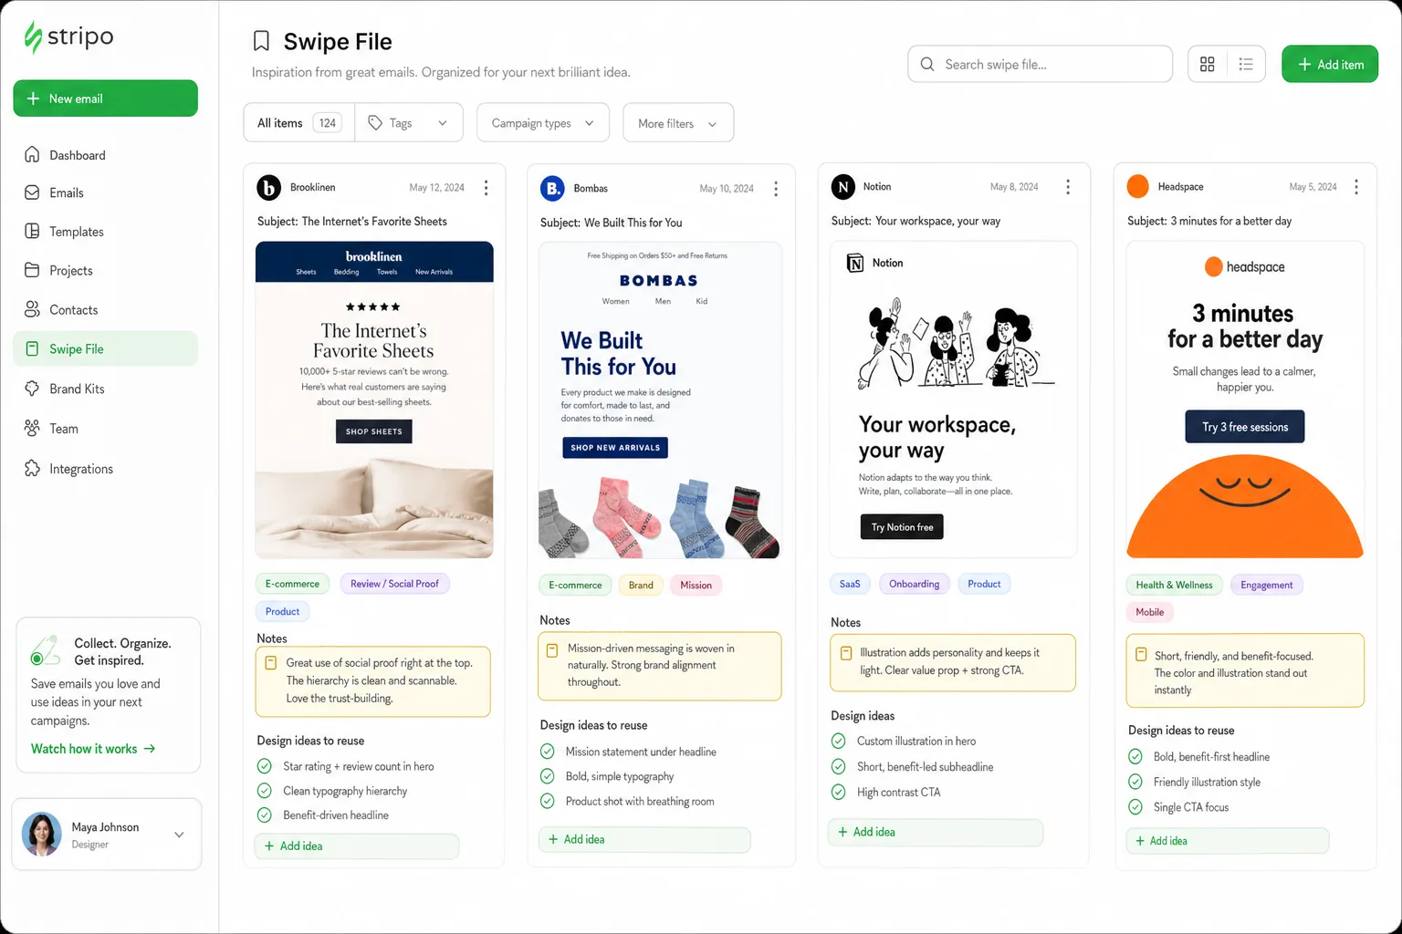Click the Brand Kits icon in sidebar

[x=32, y=389]
